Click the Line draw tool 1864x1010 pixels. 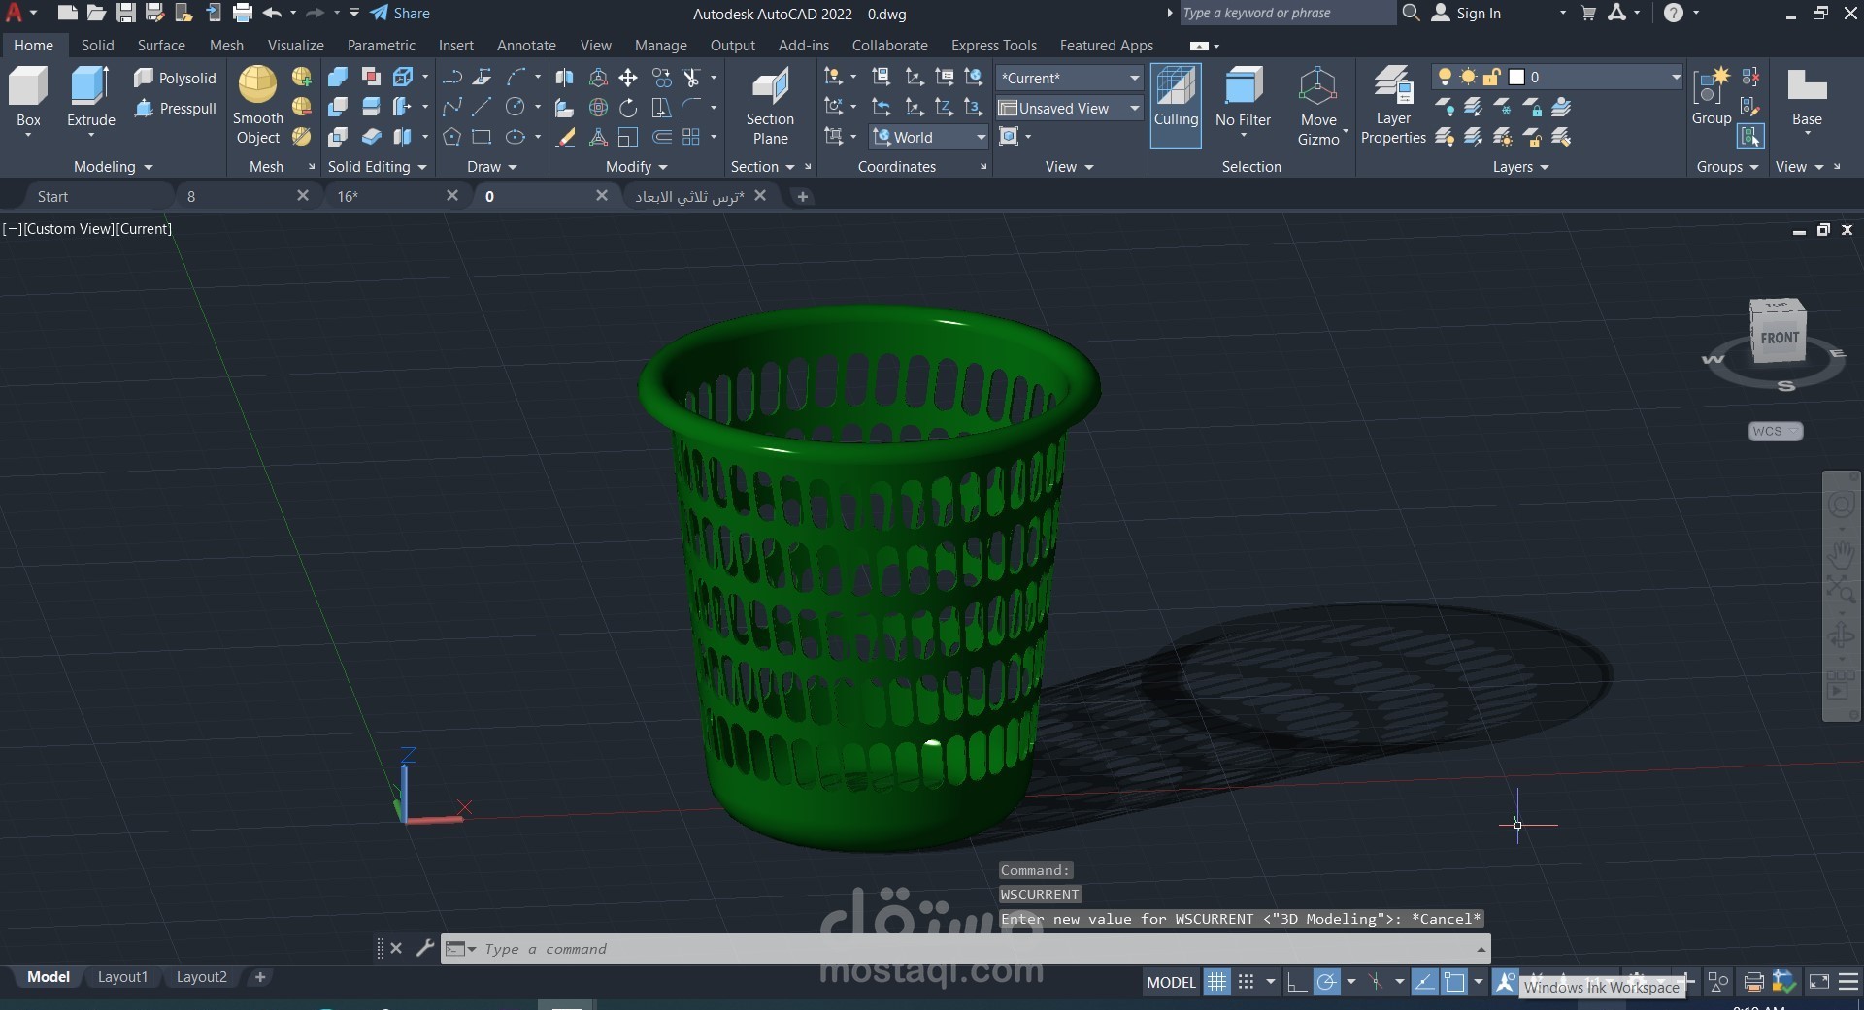click(x=483, y=108)
